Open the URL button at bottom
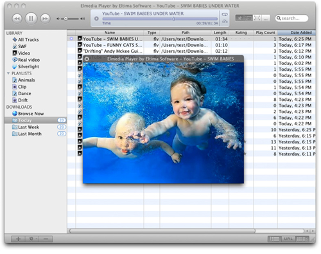 pos(288,239)
